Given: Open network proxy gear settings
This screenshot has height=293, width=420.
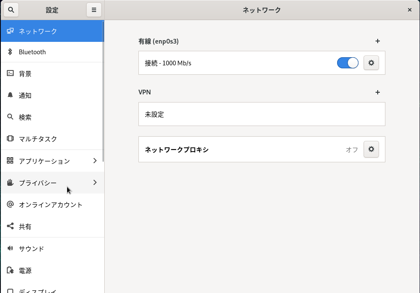Looking at the screenshot, I should (x=371, y=149).
